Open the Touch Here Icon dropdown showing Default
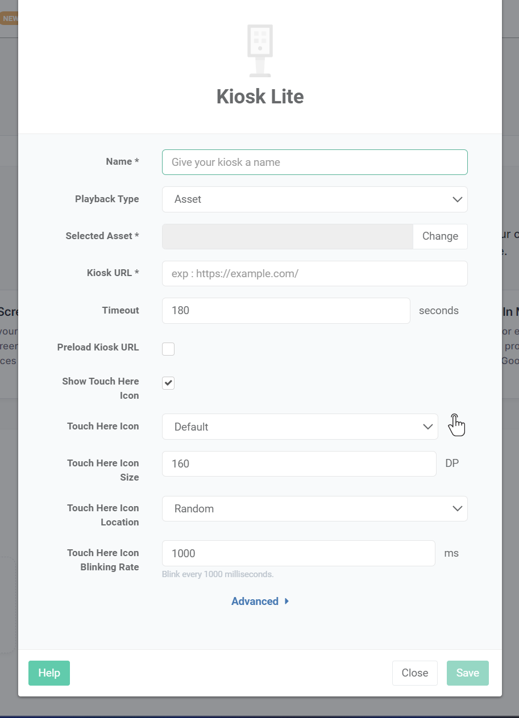The height and width of the screenshot is (718, 519). tap(300, 427)
